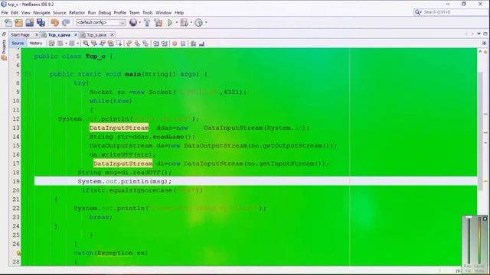Run the project with the green play icon
The width and height of the screenshot is (490, 275).
[170, 22]
